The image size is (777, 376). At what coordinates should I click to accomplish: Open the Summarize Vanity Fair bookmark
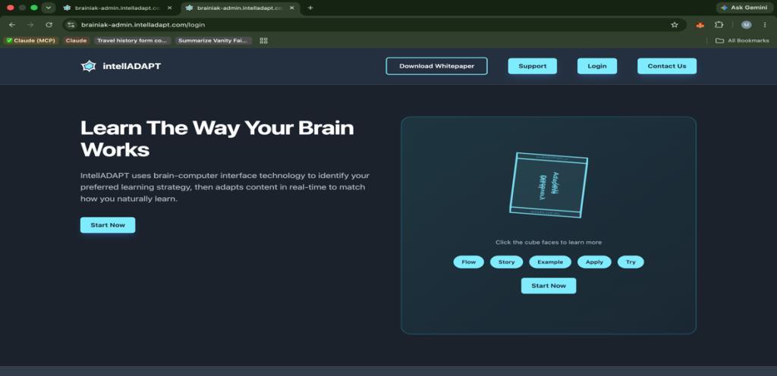click(213, 41)
